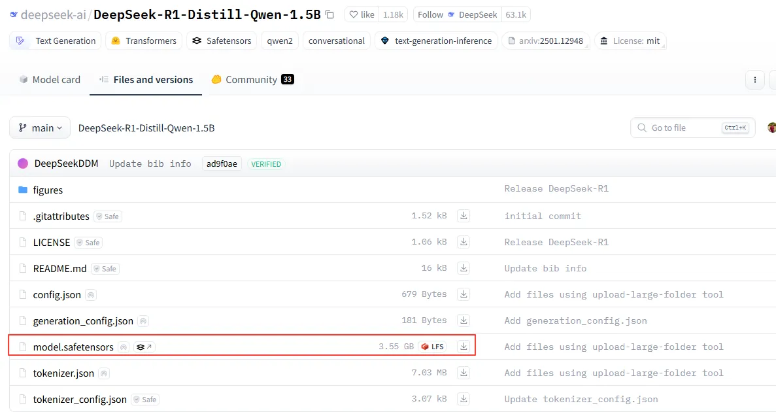Select the Safetensors tag
The width and height of the screenshot is (776, 412).
[222, 41]
